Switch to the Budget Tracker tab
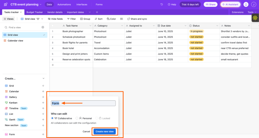Screen dimensions: 259x138 coord(34,12)
